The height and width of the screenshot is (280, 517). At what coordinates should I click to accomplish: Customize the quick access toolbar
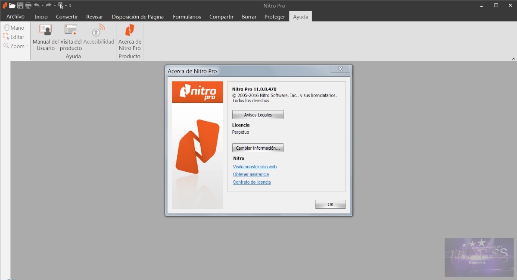[70, 6]
